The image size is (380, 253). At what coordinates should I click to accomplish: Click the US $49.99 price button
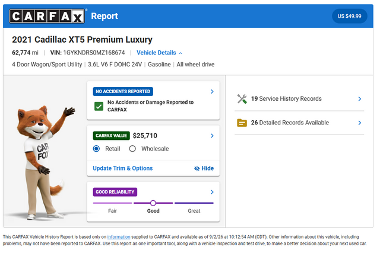tap(350, 16)
